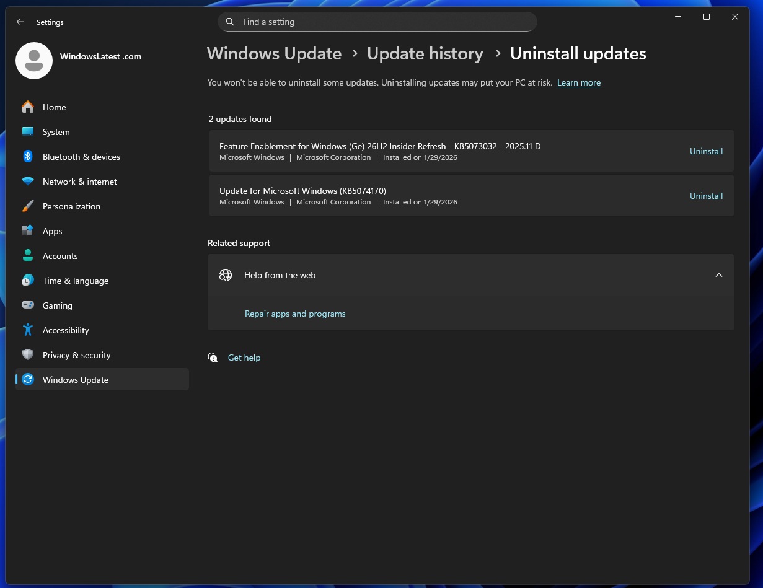Collapse the Help from the web section

(x=718, y=274)
